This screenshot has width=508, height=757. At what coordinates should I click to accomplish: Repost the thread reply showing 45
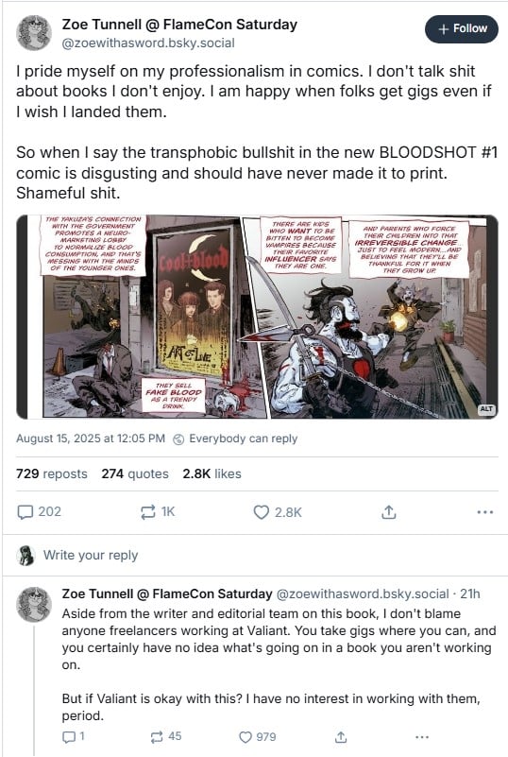pyautogui.click(x=165, y=737)
